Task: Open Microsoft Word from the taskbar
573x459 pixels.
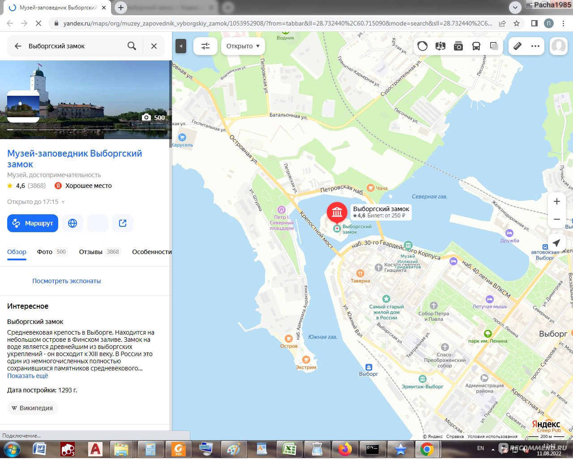Action: 40,449
